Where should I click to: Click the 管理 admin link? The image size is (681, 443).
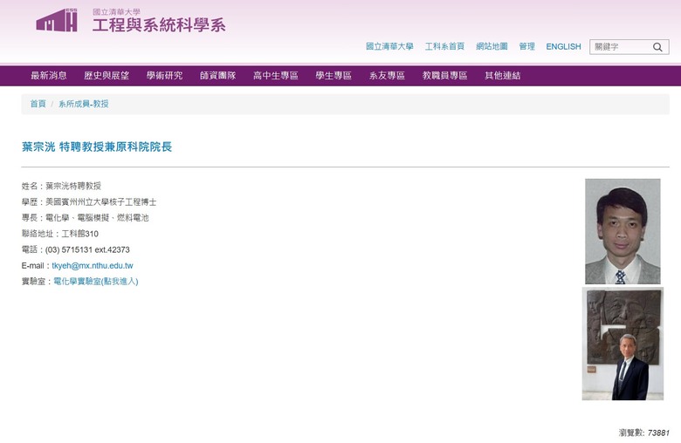(x=526, y=46)
